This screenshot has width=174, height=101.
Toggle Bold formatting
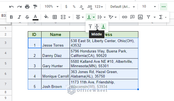[x=11, y=17]
